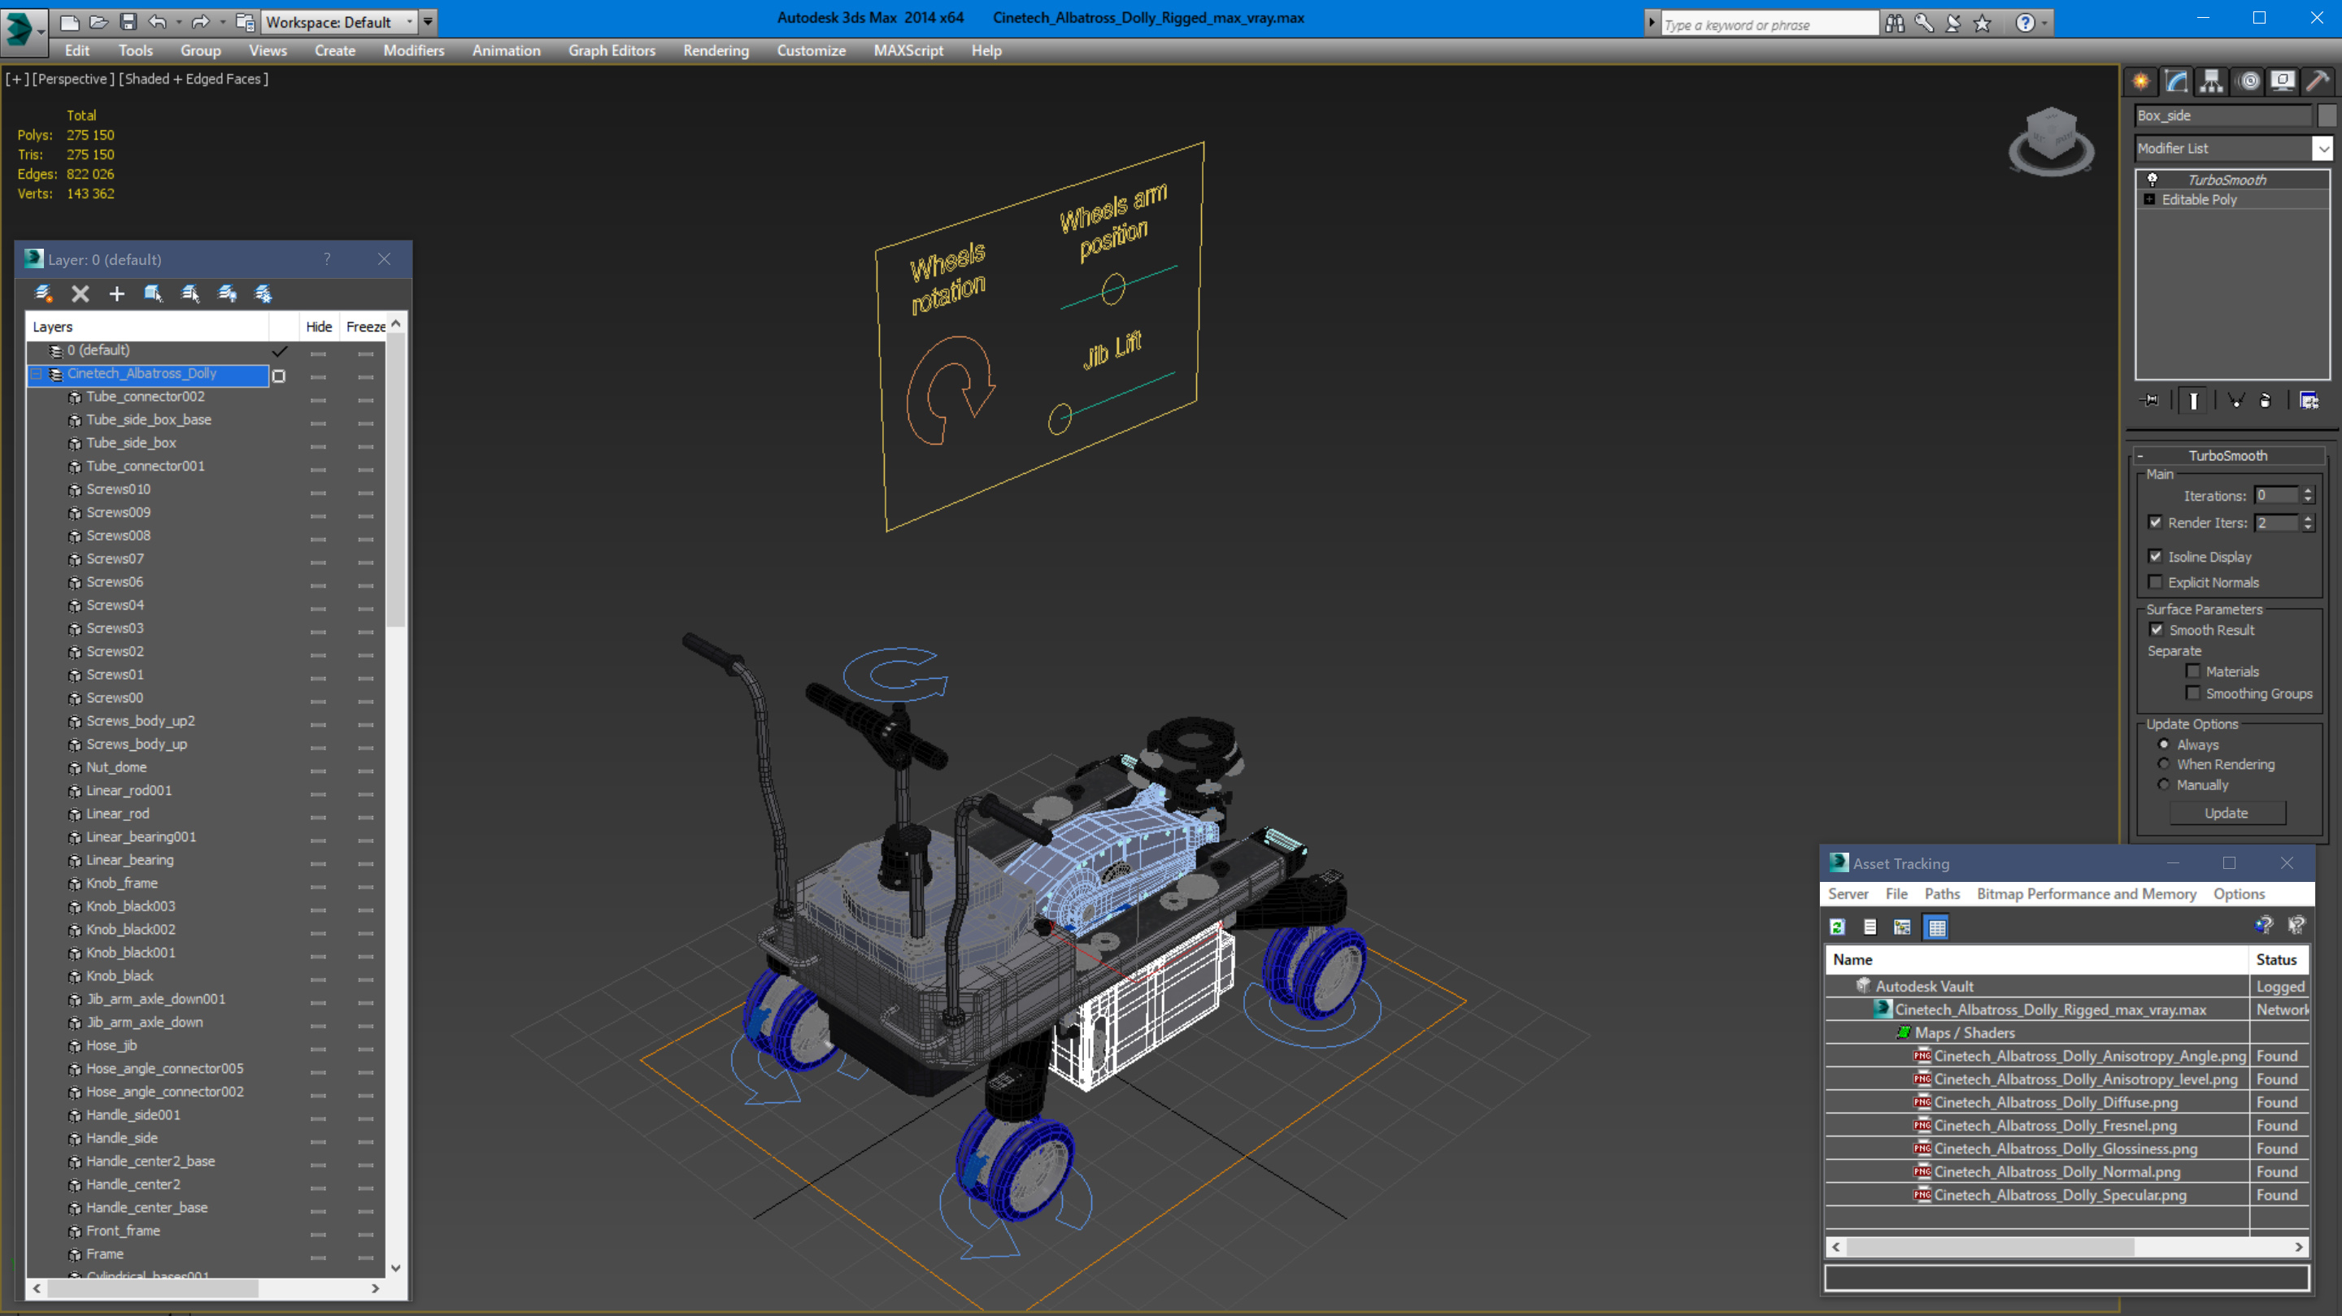2342x1316 pixels.
Task: Click the ViewCube in the viewport
Action: [x=2051, y=141]
